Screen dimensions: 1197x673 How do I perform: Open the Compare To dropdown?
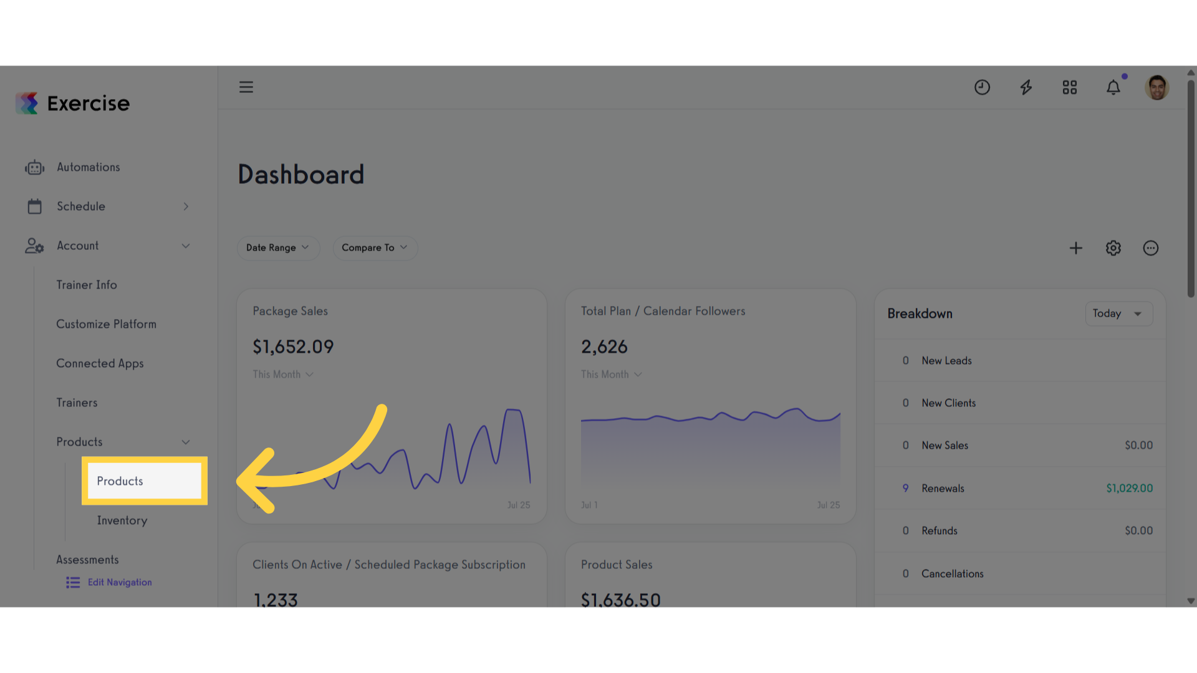pyautogui.click(x=375, y=248)
